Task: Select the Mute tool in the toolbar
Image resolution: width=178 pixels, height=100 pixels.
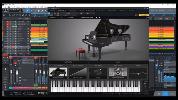Action: click(x=46, y=11)
